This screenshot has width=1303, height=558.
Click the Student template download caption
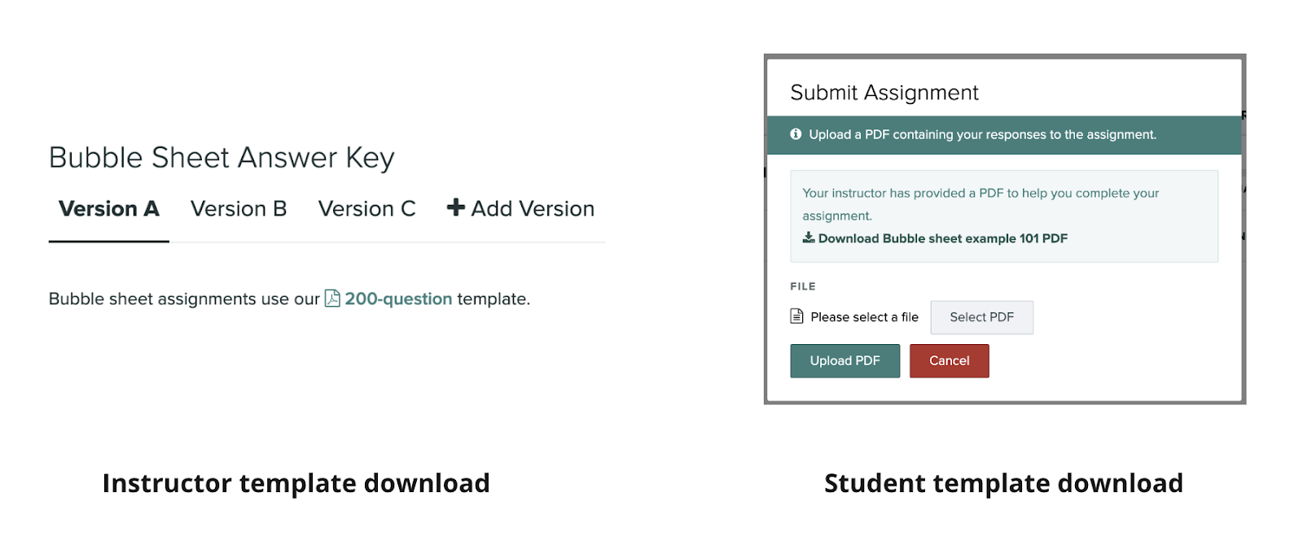[x=1003, y=483]
